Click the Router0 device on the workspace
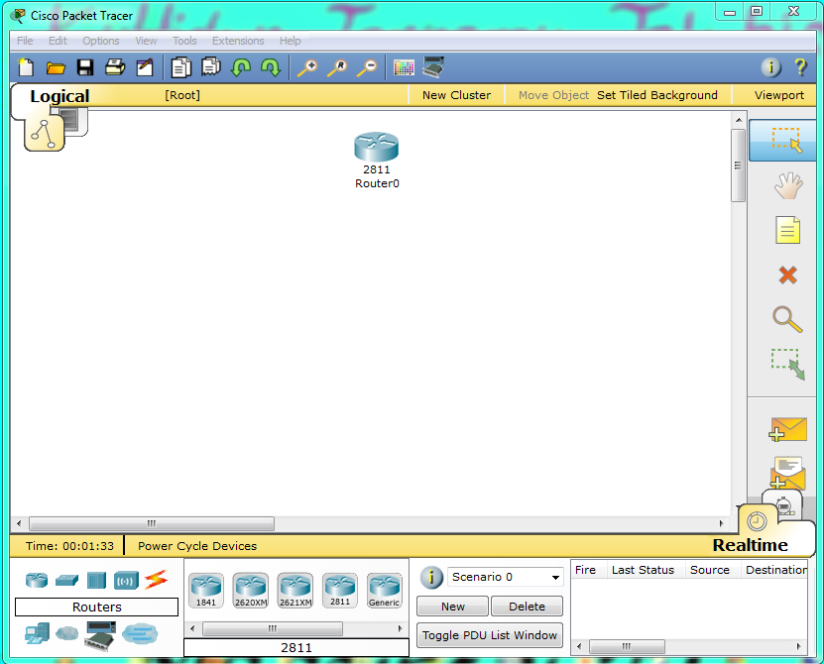824x664 pixels. (x=376, y=147)
